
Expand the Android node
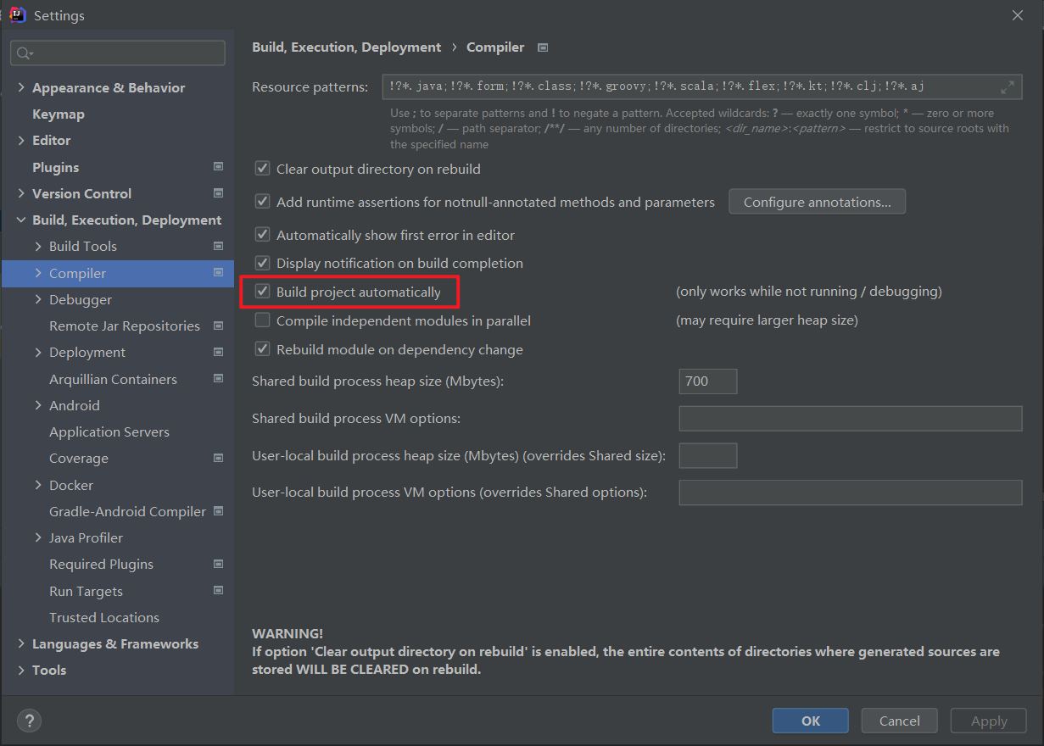38,405
